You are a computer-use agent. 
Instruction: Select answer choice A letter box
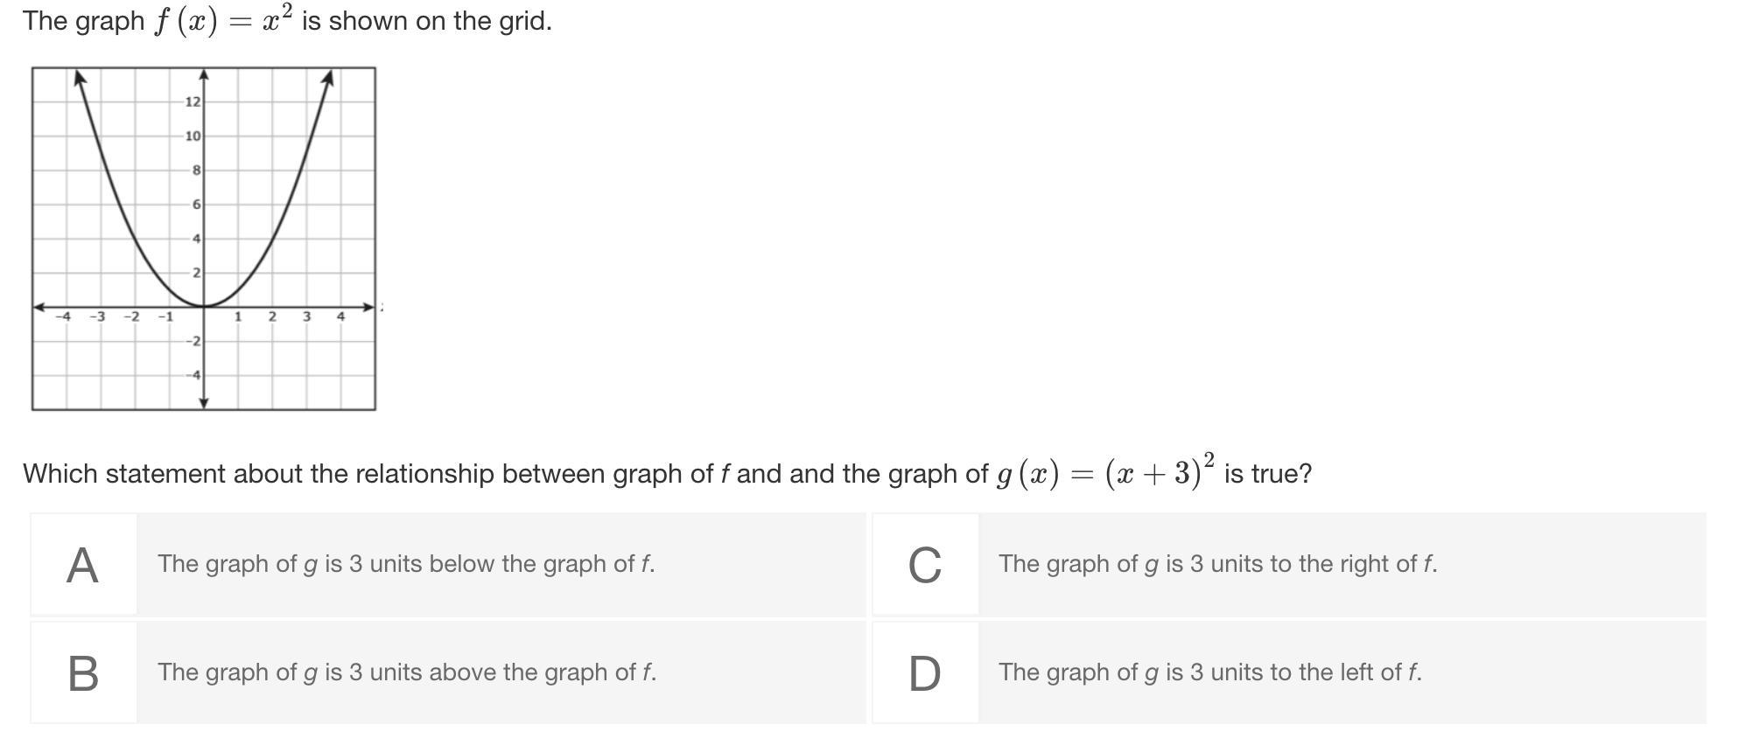83,565
